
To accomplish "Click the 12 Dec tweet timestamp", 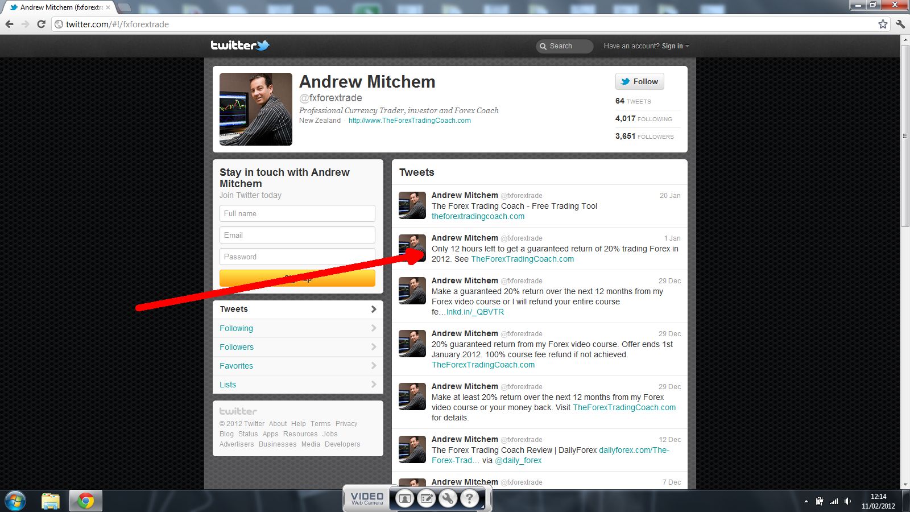I will pos(669,439).
